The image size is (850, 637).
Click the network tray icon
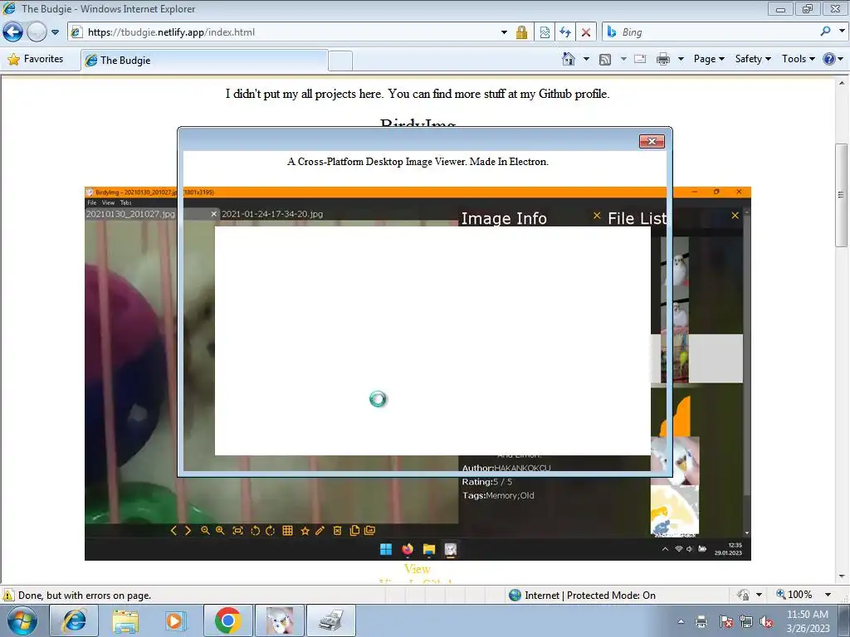[746, 621]
